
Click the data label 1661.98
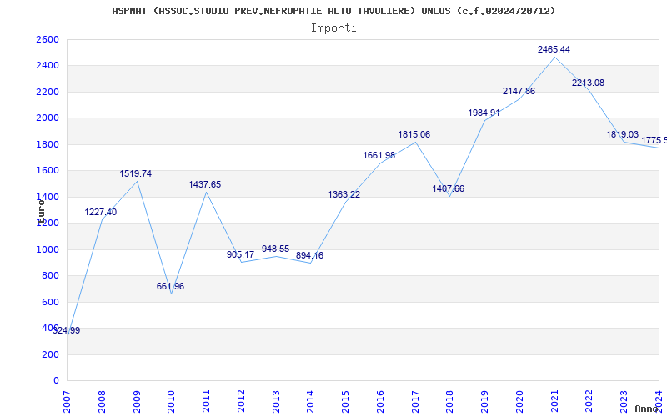coord(379,155)
